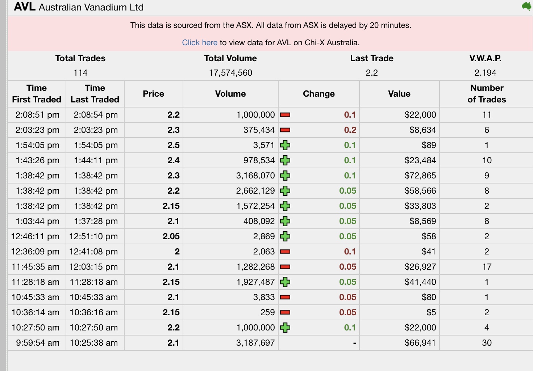The width and height of the screenshot is (533, 371).
Task: Click the Price column header
Action: click(x=154, y=94)
